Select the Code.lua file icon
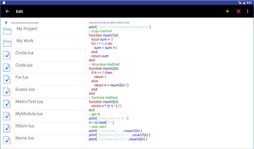The image size is (254, 149). (x=7, y=67)
